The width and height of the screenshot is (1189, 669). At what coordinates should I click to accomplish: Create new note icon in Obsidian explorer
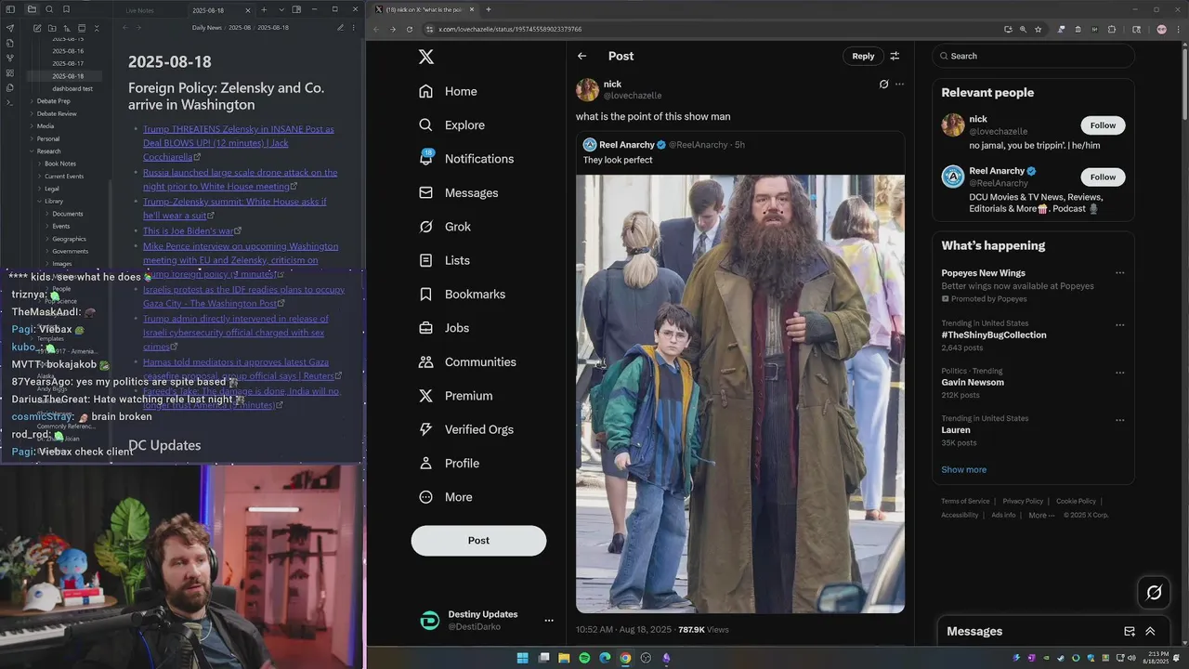coord(37,28)
